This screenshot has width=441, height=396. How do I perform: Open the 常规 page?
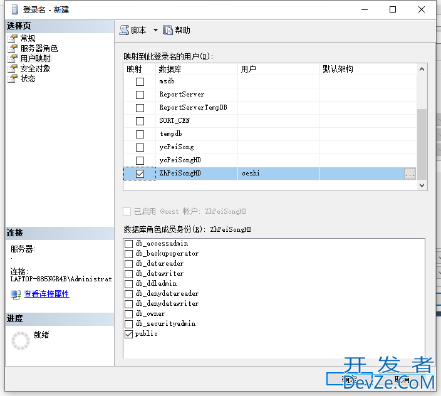pos(28,38)
